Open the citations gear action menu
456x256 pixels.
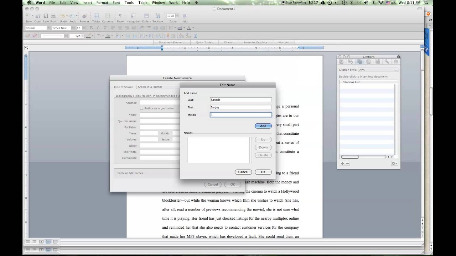(x=394, y=163)
